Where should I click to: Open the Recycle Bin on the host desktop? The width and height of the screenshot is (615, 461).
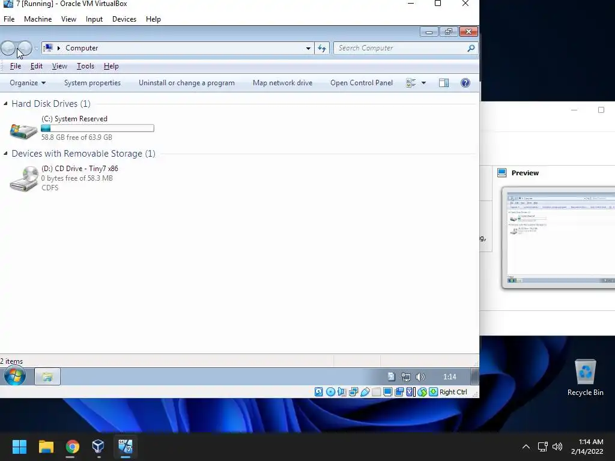pyautogui.click(x=585, y=377)
